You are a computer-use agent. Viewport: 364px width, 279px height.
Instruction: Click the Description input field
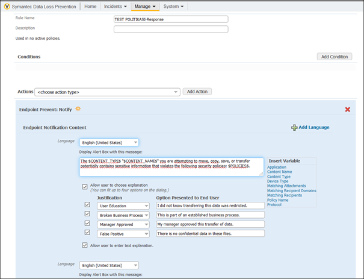171,30
